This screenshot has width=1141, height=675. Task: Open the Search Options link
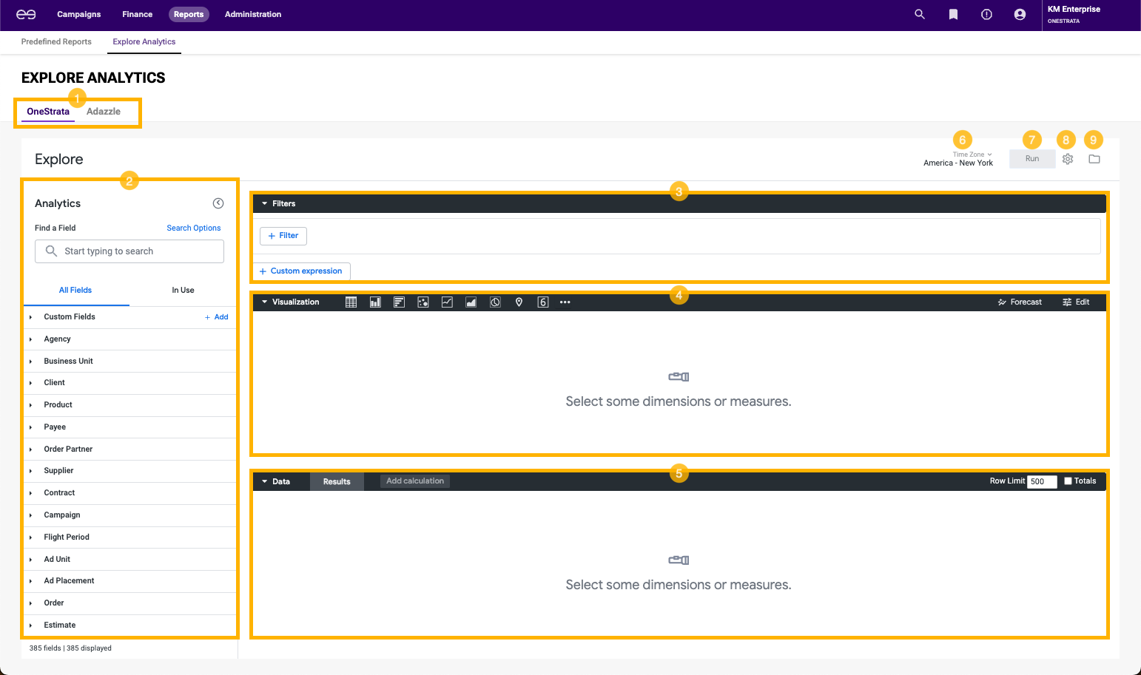point(193,228)
